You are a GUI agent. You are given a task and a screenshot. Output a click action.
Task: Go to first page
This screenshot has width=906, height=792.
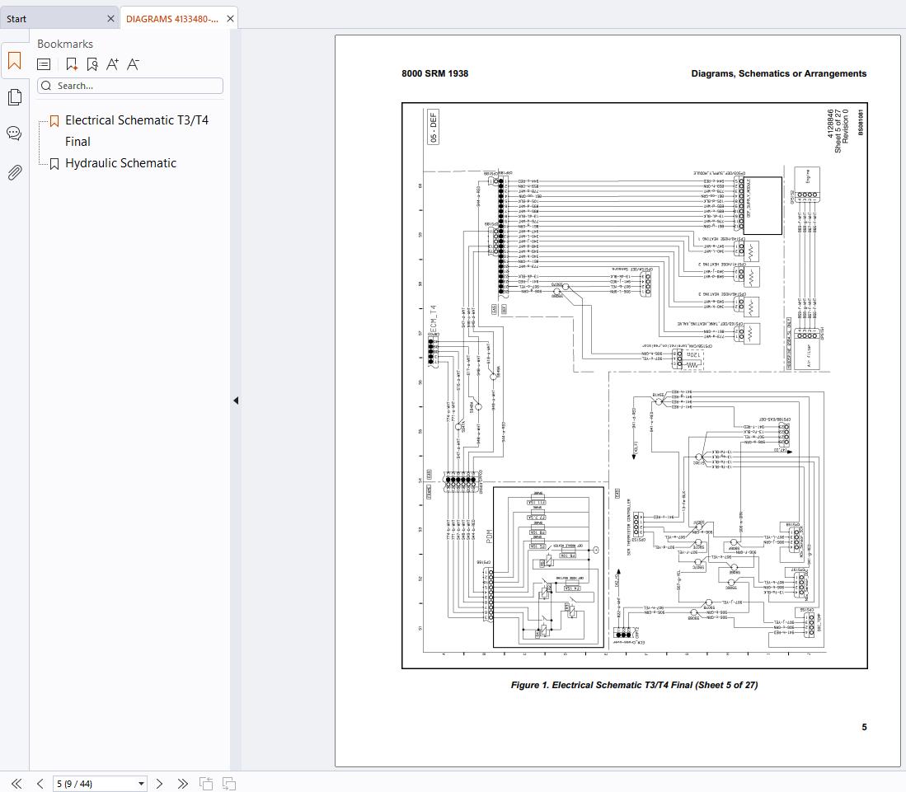pyautogui.click(x=16, y=783)
